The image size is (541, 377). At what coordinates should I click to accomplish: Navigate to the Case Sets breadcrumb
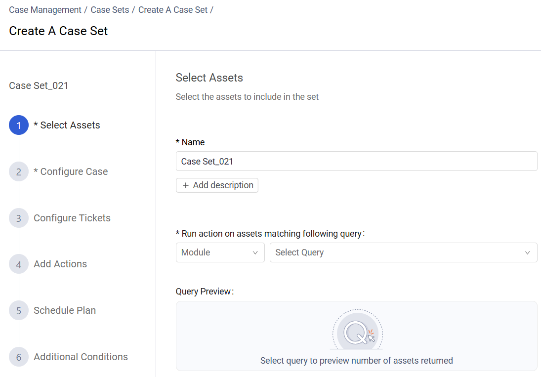(x=110, y=9)
